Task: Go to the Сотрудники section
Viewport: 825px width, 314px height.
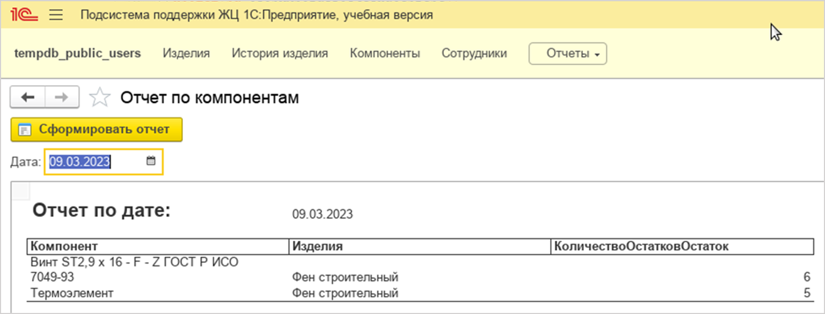Action: [x=474, y=53]
